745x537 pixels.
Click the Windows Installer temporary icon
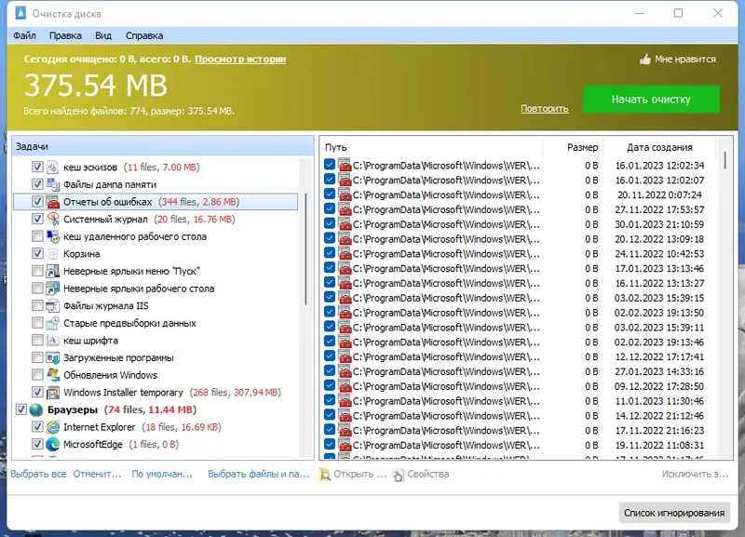point(53,392)
